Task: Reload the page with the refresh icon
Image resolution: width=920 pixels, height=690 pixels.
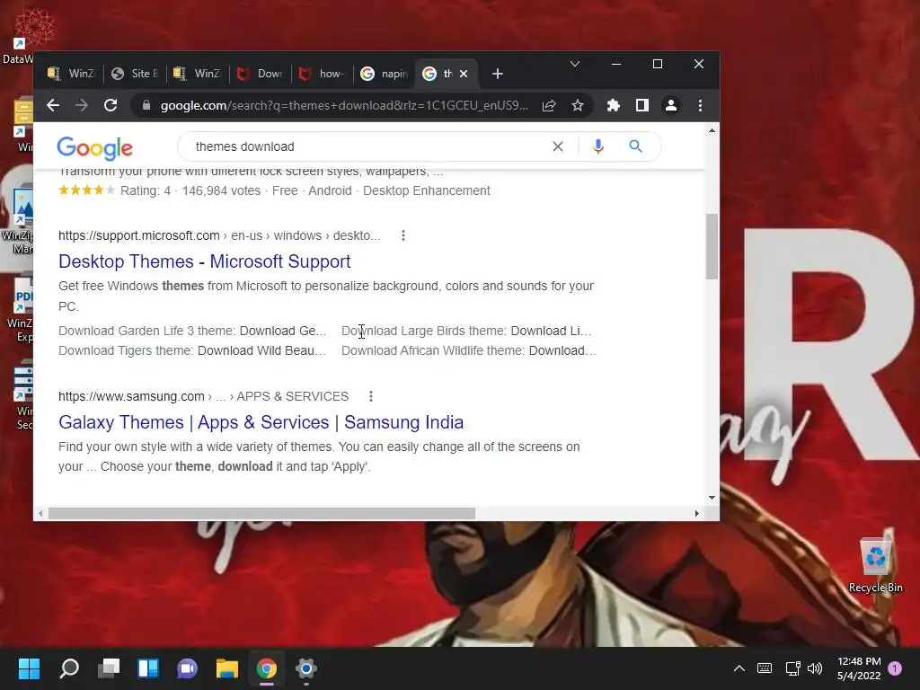Action: pos(111,106)
